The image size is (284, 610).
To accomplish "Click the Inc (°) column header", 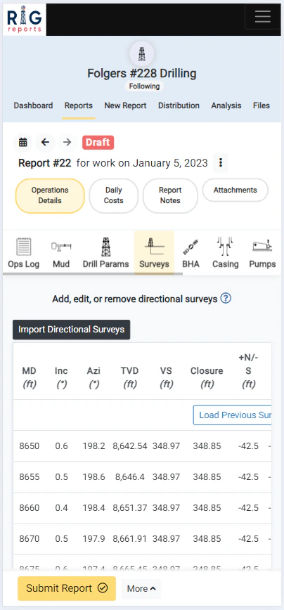I will click(x=61, y=377).
